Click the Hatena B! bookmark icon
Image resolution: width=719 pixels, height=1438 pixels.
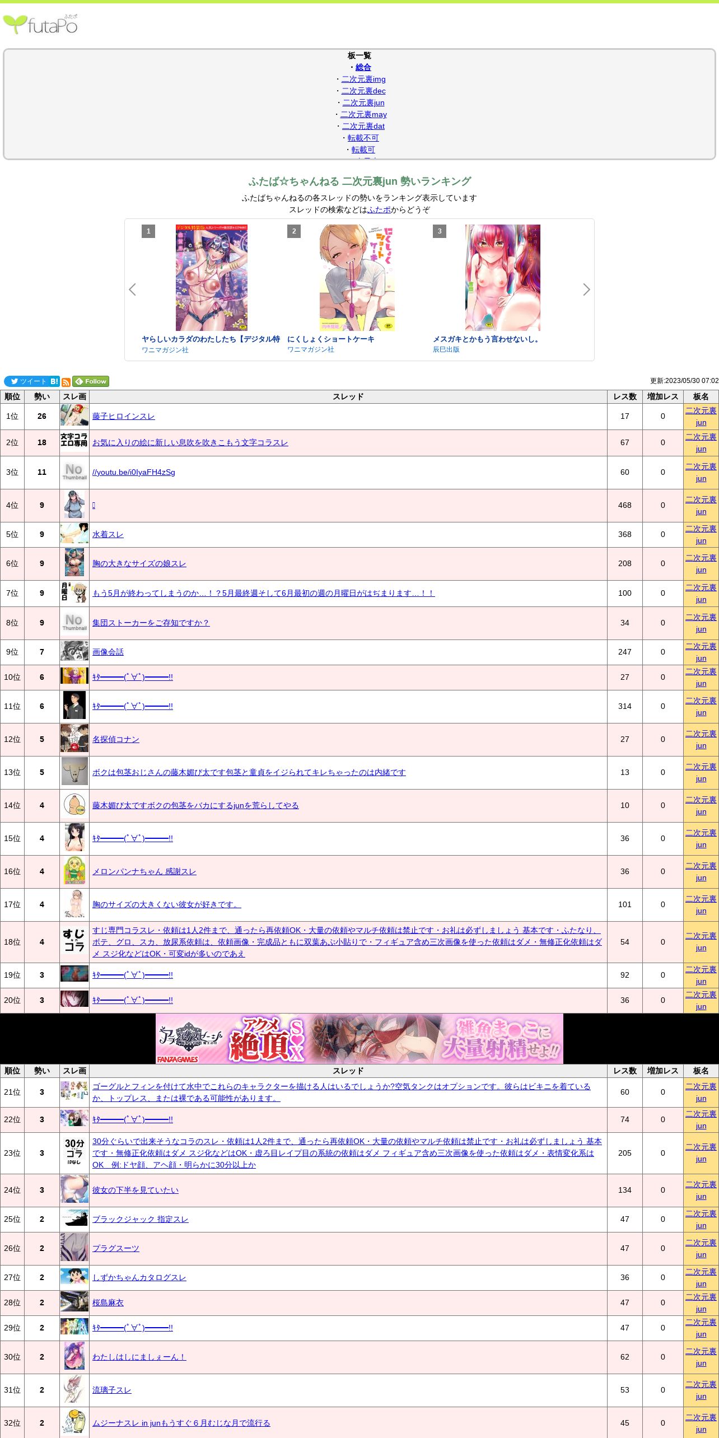tap(54, 381)
